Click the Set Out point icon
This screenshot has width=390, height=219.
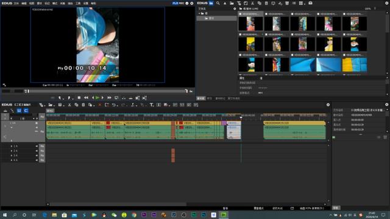[x=69, y=98]
